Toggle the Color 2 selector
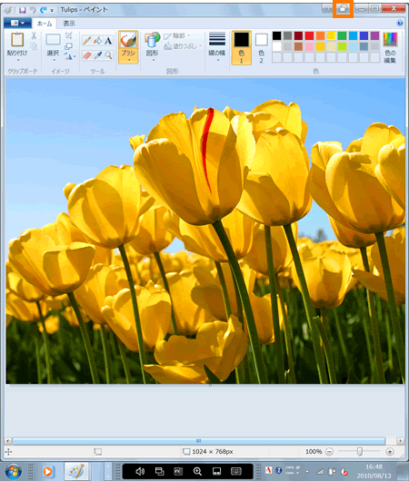Screen dimensions: 409x481 pos(261,47)
